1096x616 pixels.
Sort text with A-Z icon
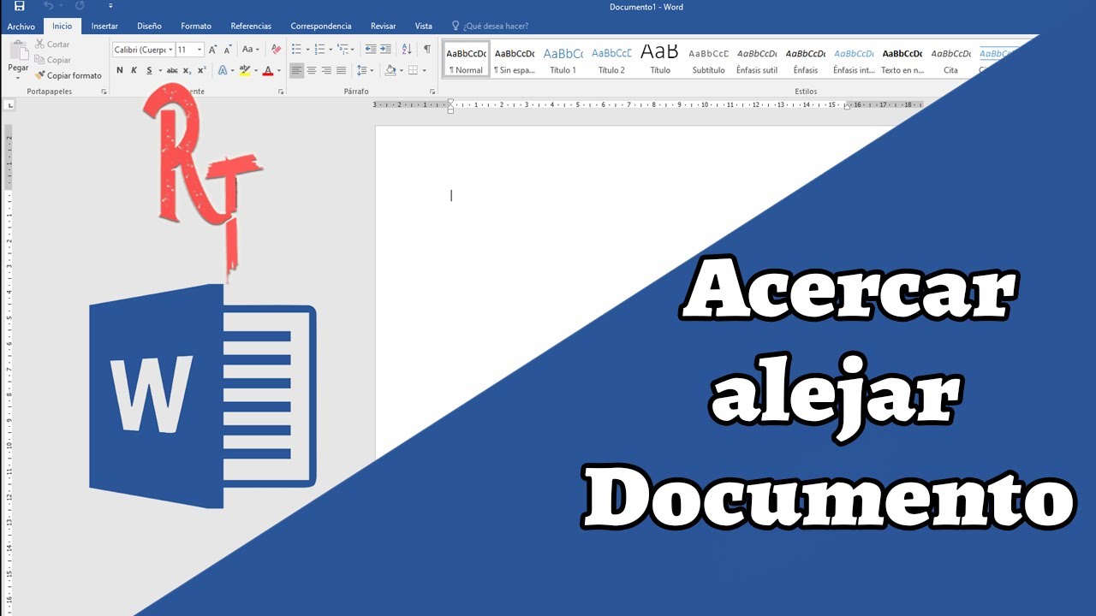(407, 50)
